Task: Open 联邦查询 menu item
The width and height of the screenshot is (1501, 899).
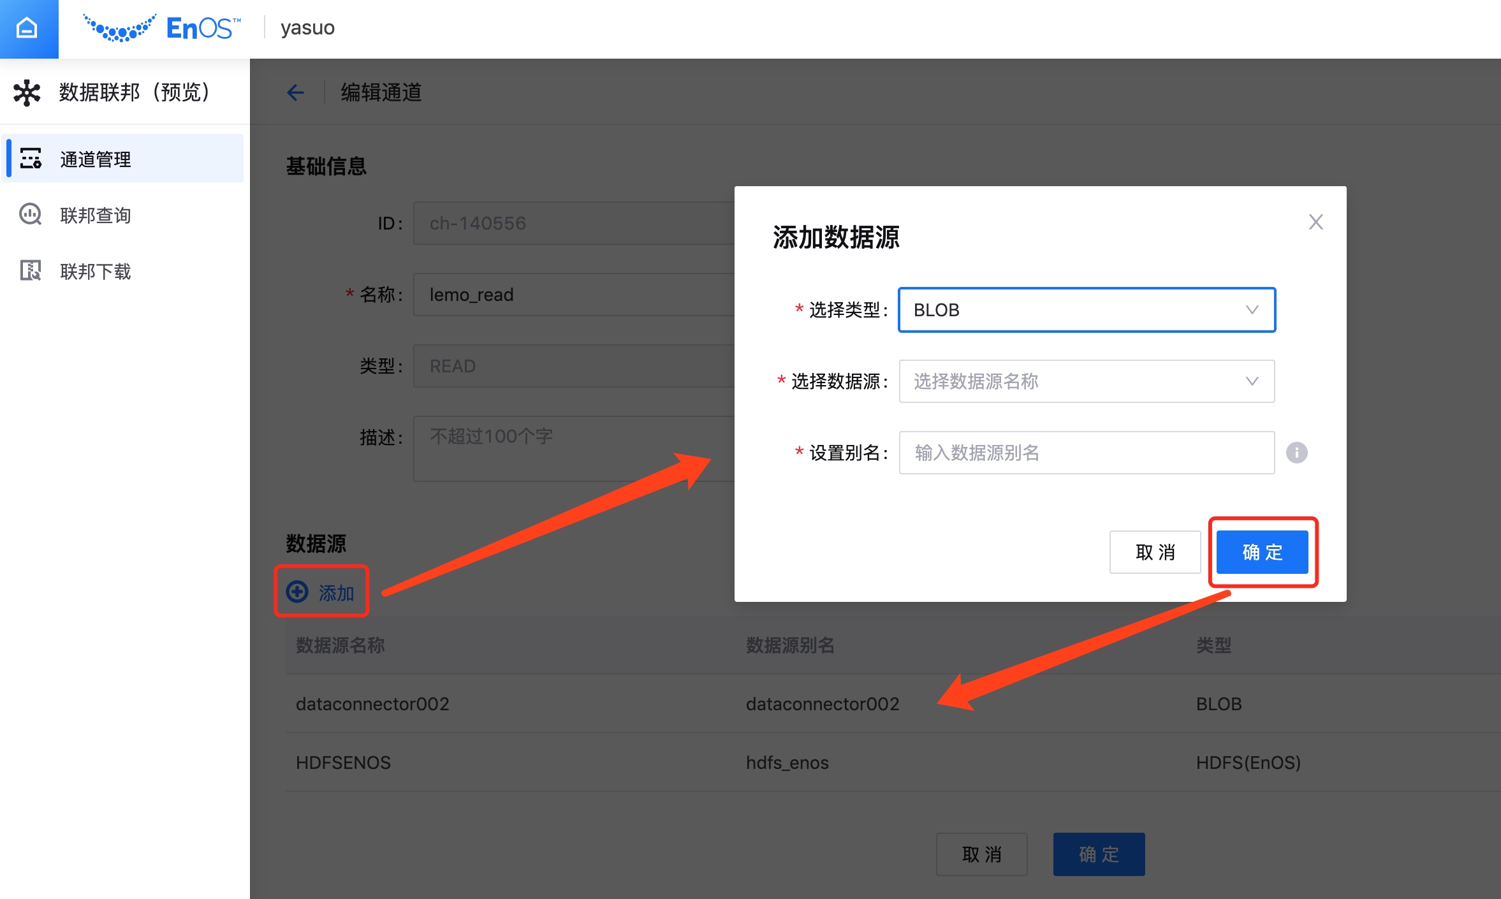Action: (96, 216)
